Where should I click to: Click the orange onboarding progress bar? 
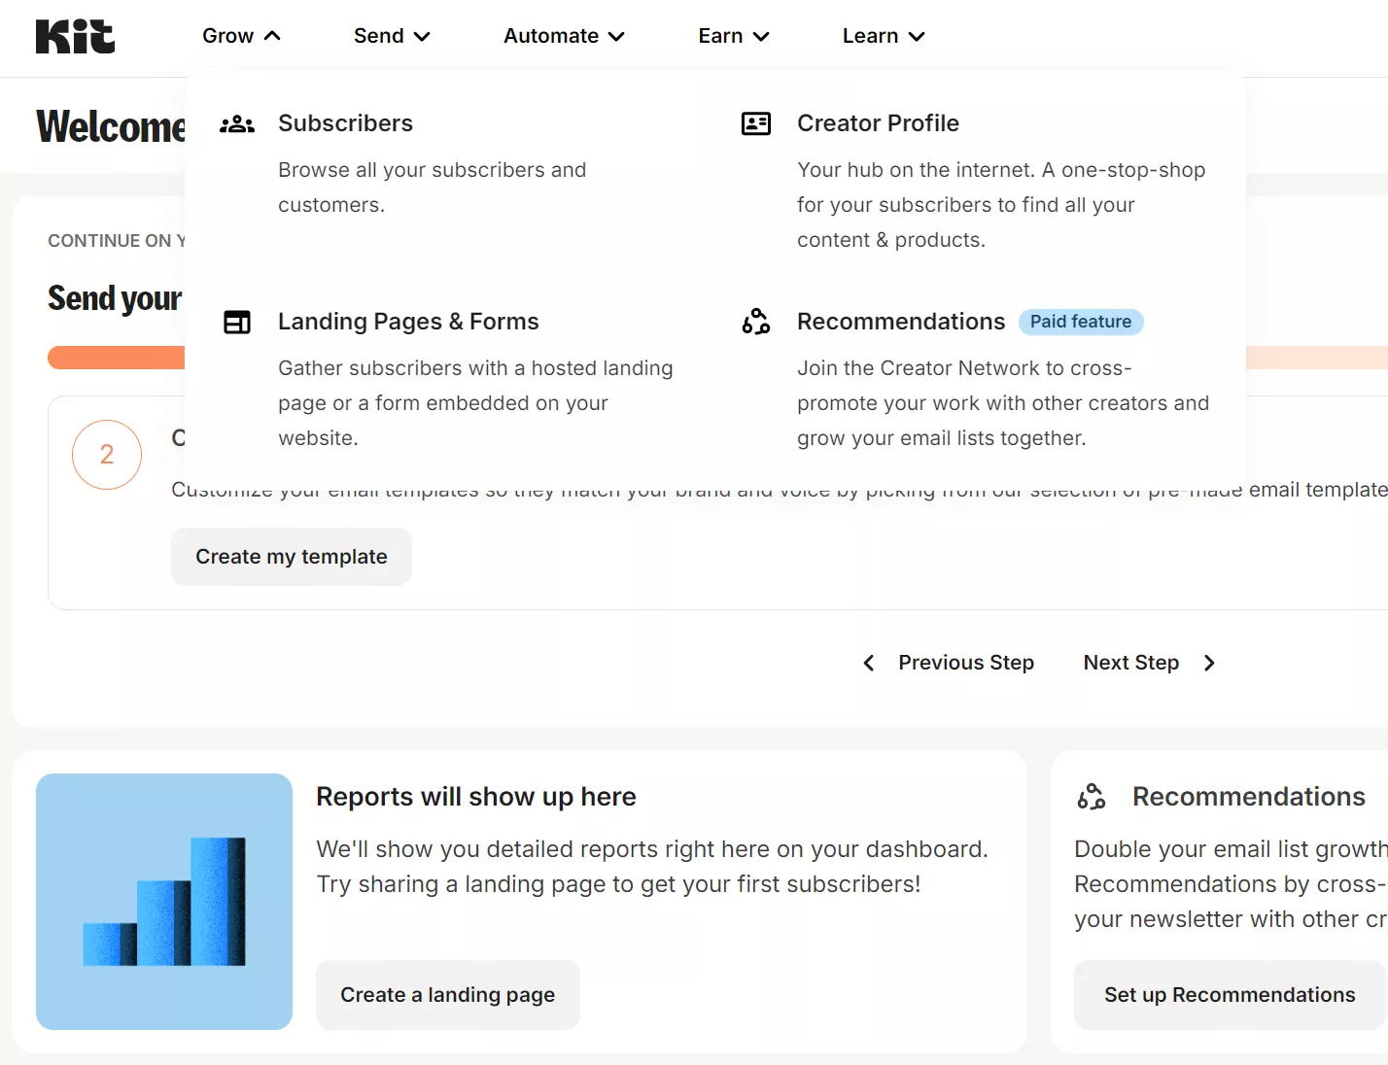(x=116, y=358)
